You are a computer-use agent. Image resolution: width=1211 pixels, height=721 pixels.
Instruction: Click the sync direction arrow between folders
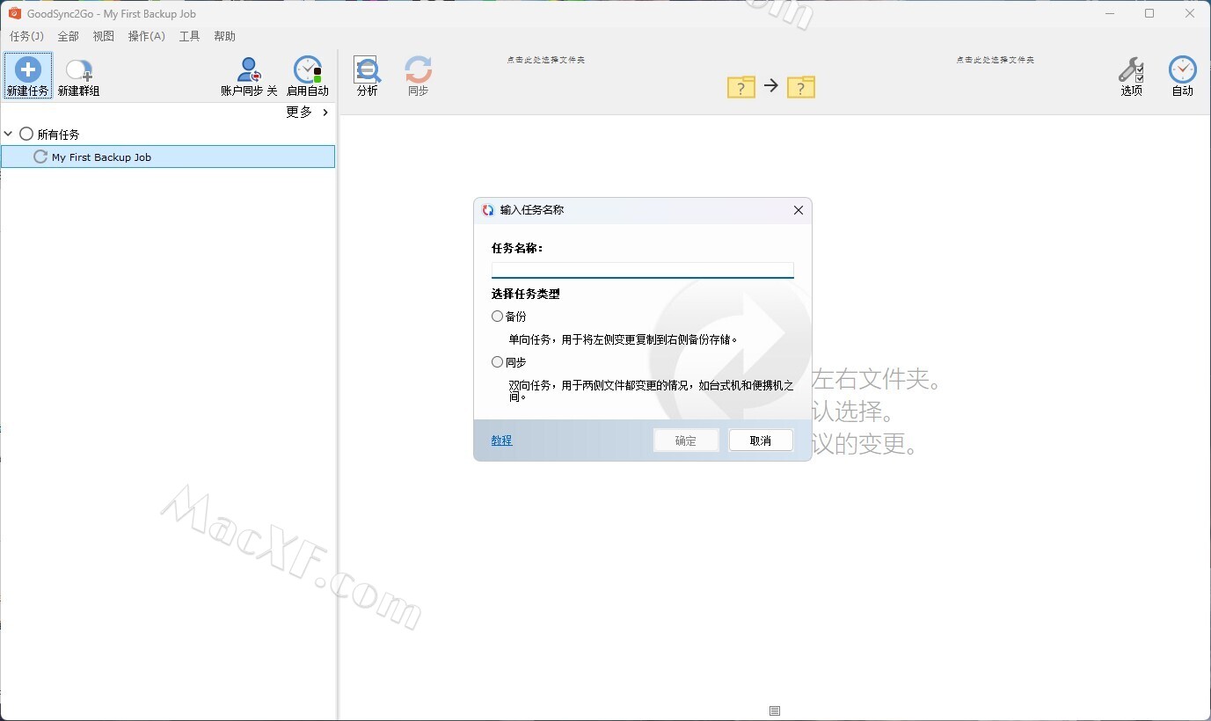771,85
